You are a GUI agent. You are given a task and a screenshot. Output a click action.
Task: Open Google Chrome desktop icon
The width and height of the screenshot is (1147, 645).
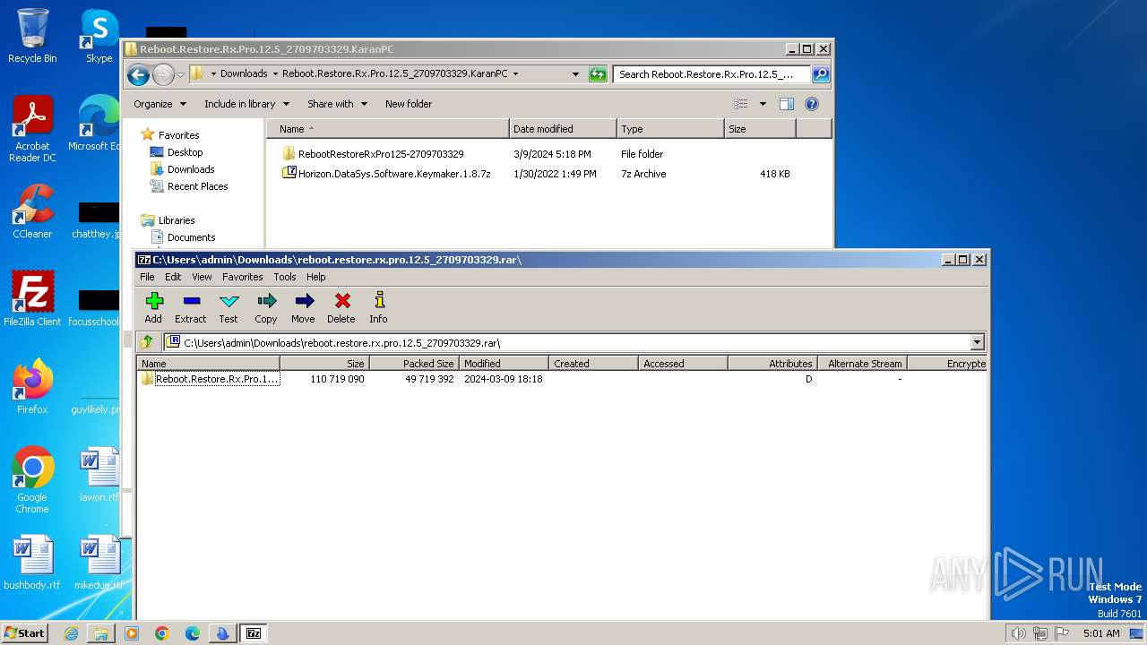point(32,480)
